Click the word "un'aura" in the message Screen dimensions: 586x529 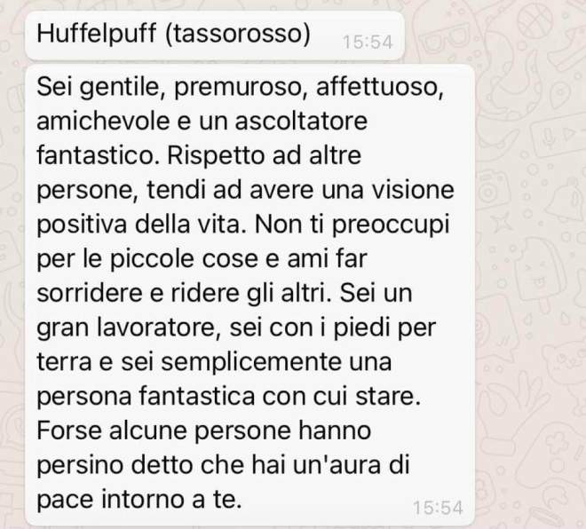(x=337, y=465)
